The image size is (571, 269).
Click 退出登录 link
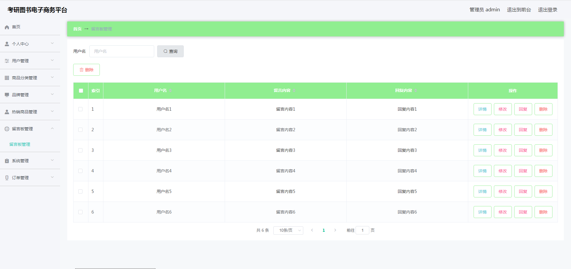548,10
